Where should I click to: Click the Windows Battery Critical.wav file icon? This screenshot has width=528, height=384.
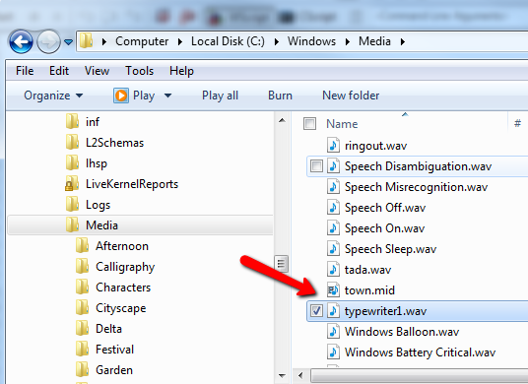[333, 352]
